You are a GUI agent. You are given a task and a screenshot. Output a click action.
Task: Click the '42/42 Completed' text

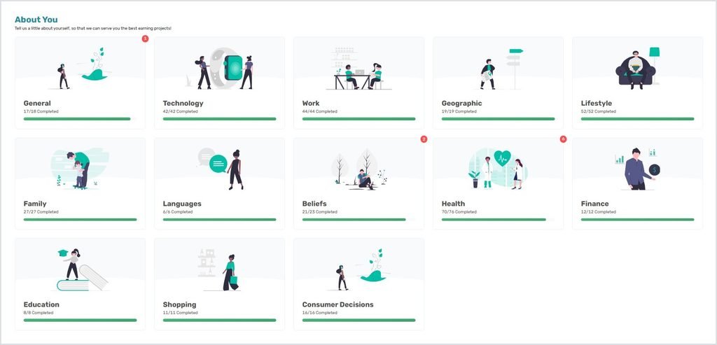180,111
